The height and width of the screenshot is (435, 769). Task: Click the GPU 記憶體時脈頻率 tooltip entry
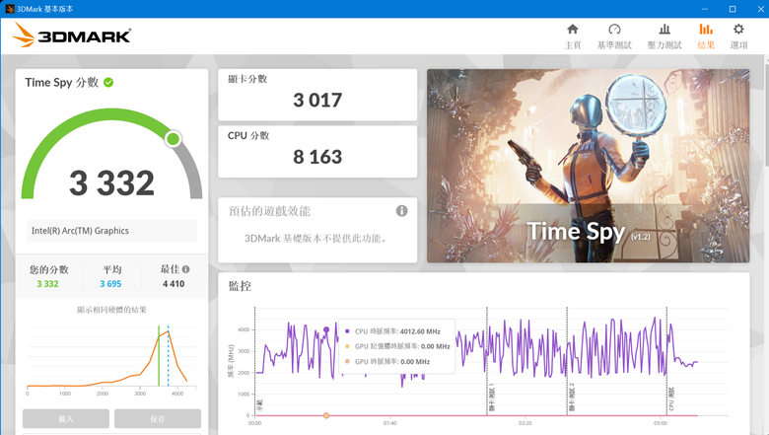[397, 346]
